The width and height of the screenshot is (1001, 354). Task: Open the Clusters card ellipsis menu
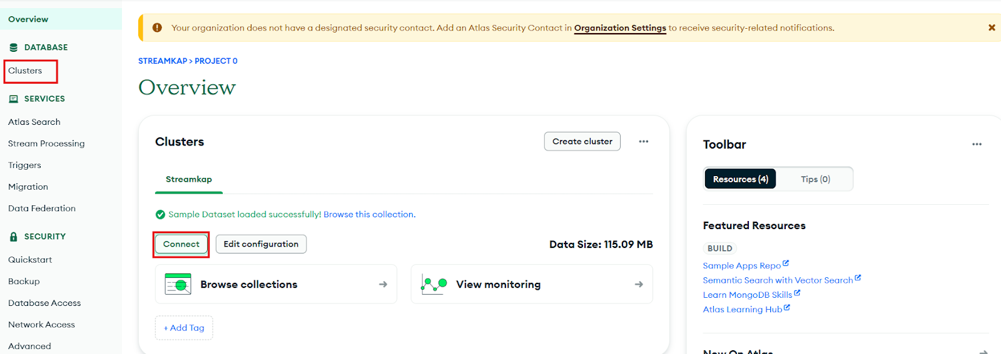point(644,142)
